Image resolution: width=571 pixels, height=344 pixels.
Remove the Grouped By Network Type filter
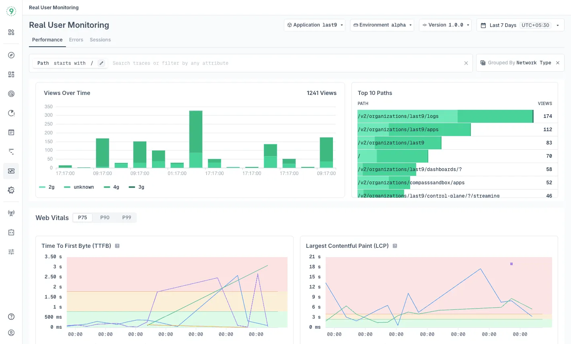[558, 63]
